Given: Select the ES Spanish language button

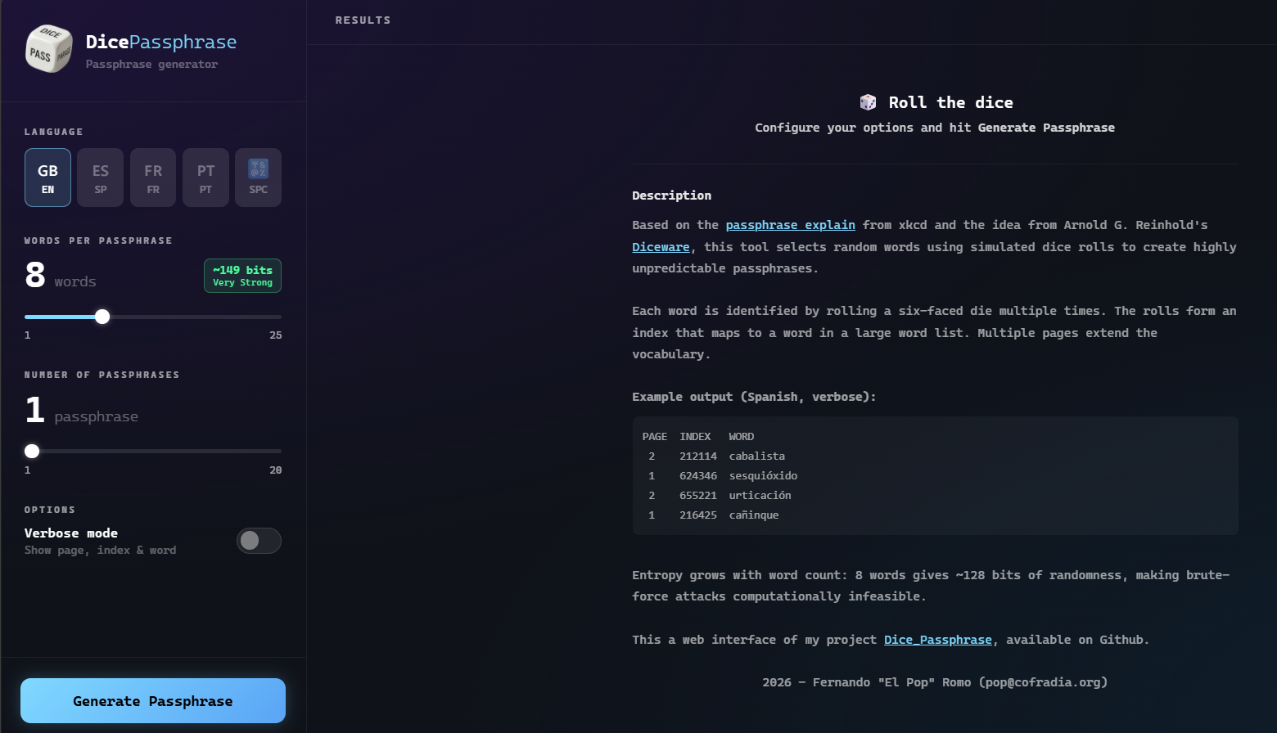Looking at the screenshot, I should pos(100,178).
